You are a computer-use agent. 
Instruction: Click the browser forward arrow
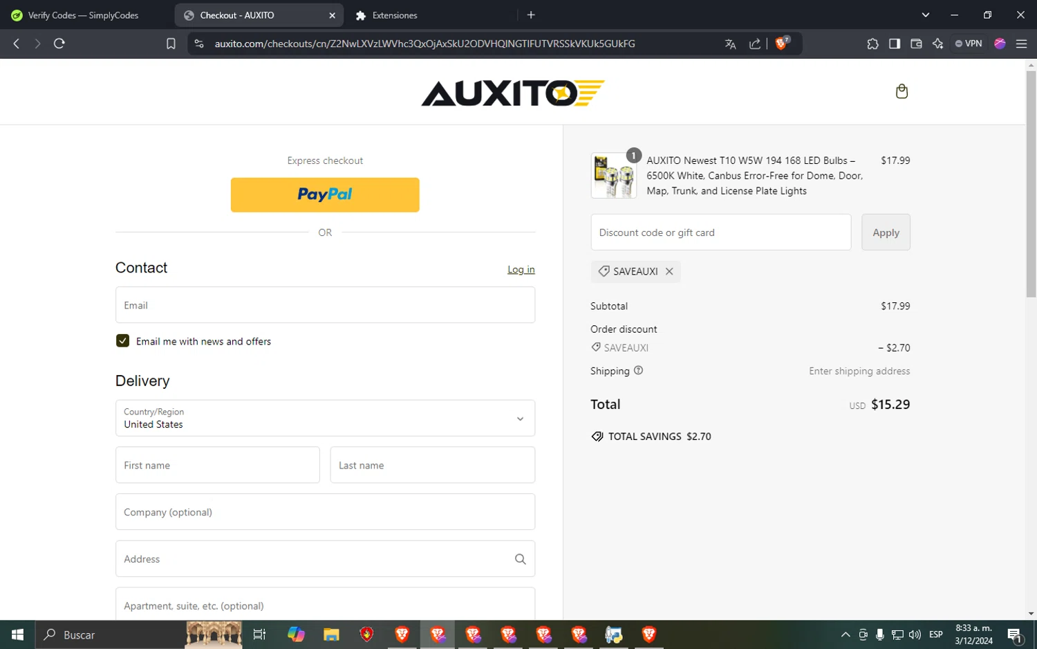(37, 44)
